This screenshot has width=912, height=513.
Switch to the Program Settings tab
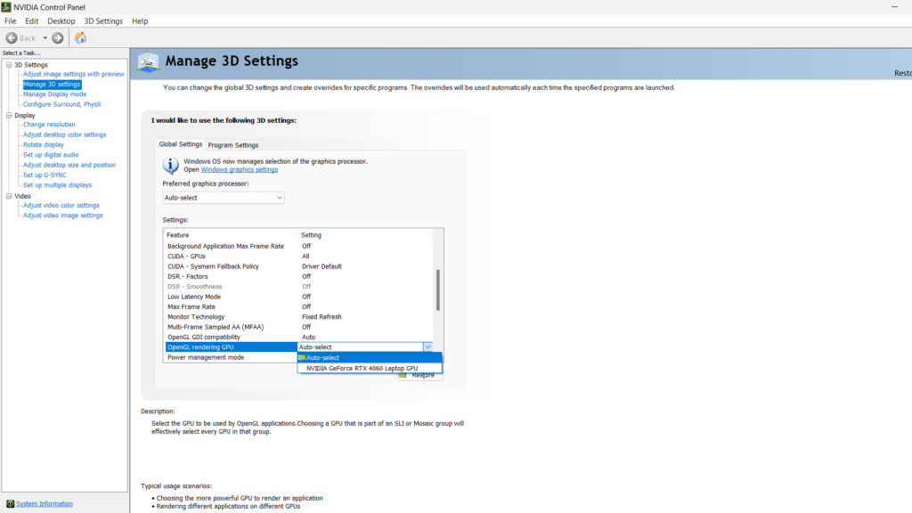tap(233, 144)
